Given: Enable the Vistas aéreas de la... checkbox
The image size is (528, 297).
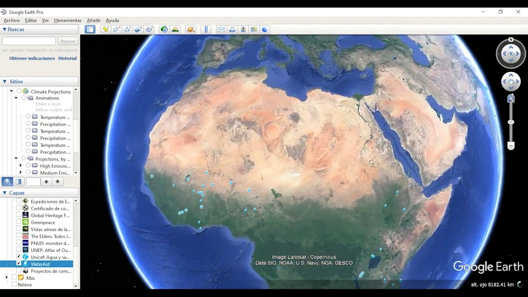Looking at the screenshot, I should 19,229.
